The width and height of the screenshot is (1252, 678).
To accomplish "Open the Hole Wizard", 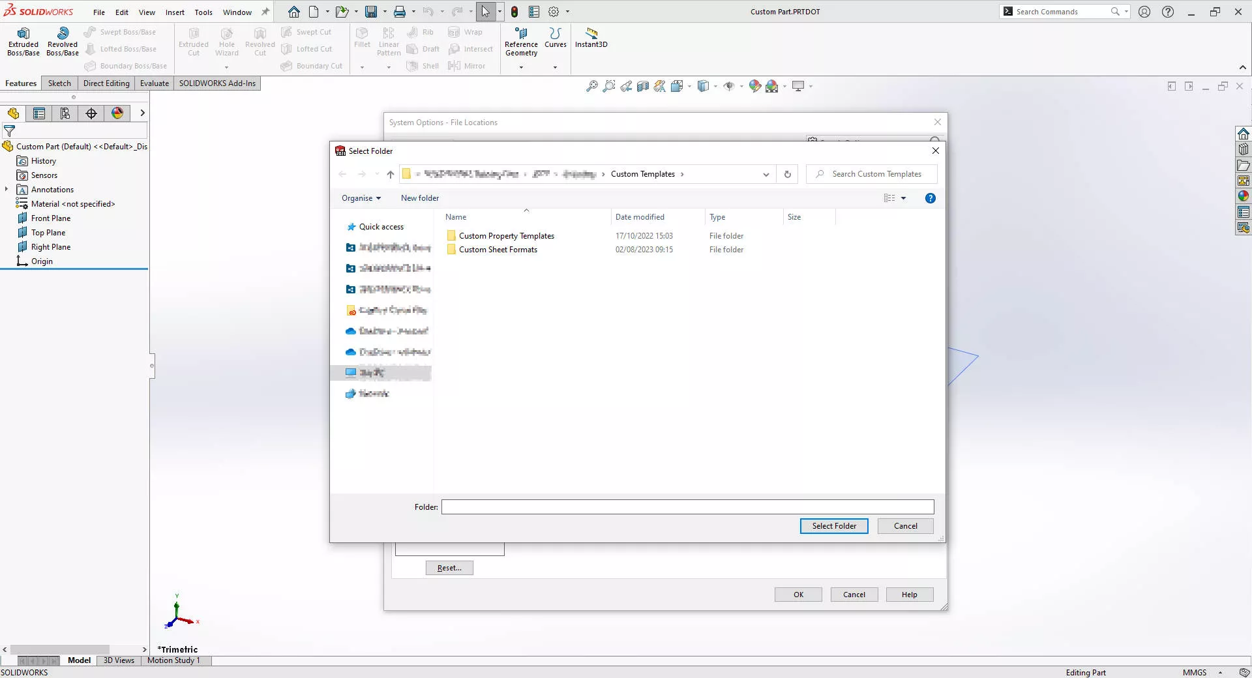I will [226, 40].
